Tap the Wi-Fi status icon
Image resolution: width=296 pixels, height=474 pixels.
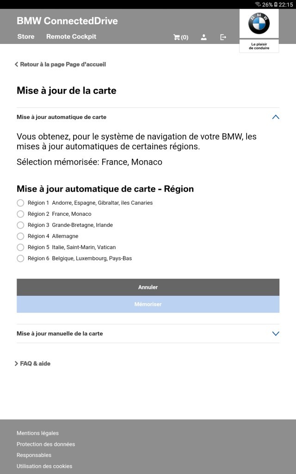(x=258, y=4)
